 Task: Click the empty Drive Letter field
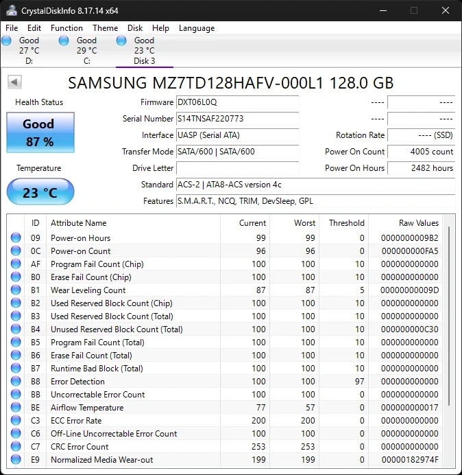click(x=237, y=167)
